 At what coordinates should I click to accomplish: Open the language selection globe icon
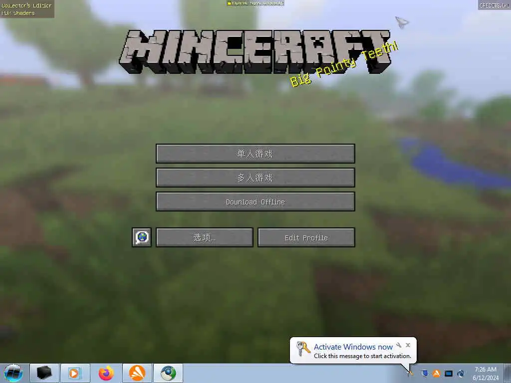tap(142, 237)
